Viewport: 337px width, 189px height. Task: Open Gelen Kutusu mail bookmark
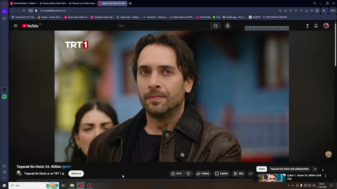[181, 17]
